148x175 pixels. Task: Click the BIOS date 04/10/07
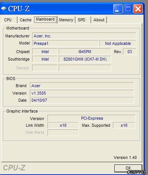82,100
